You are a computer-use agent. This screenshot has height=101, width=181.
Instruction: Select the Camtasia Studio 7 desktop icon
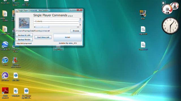[x=16, y=3]
